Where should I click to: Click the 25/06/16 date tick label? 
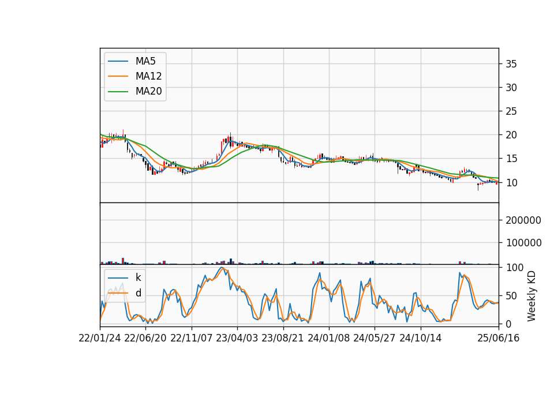(x=498, y=338)
